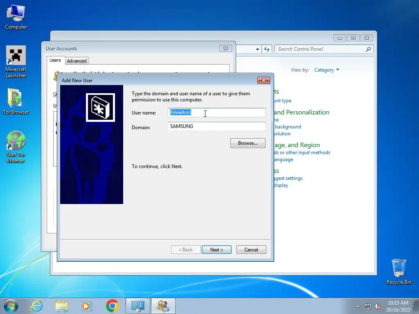Click the search magnifier icon in Control Panel
This screenshot has height=314, width=419.
coord(369,49)
